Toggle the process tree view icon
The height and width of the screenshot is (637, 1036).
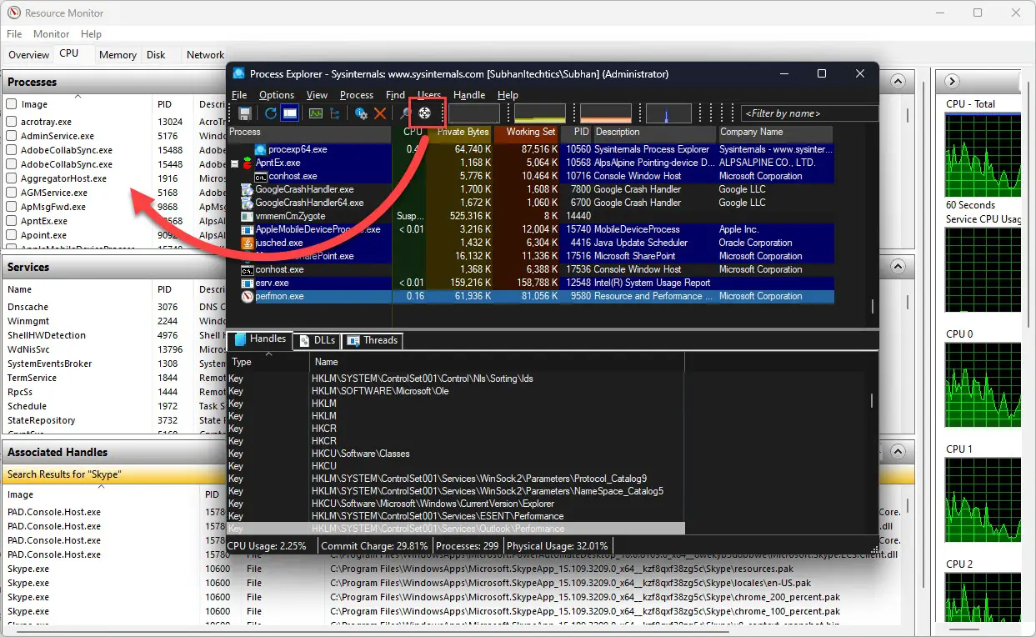point(335,113)
